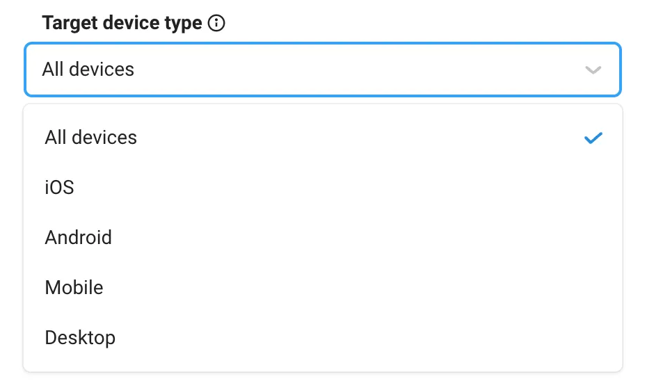This screenshot has width=647, height=381.
Task: Open the tooltip for Target device type
Action: click(x=216, y=23)
